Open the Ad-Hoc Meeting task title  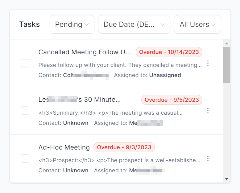click(x=64, y=147)
